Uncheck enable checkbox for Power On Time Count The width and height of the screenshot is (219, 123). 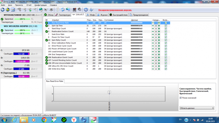166,37
